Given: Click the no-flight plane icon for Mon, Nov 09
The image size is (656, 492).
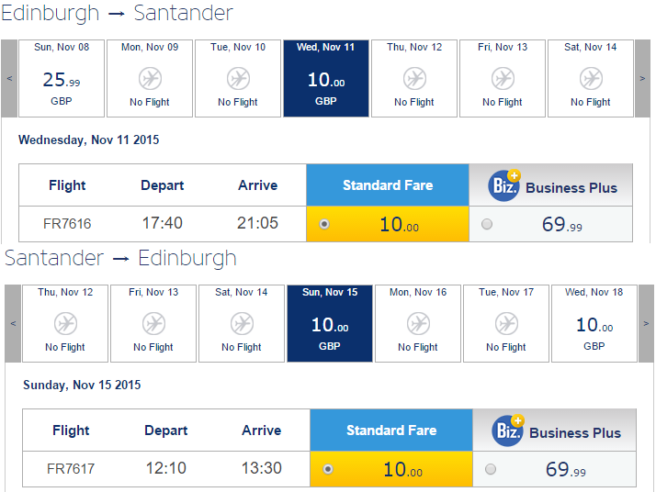Looking at the screenshot, I should click(x=150, y=79).
